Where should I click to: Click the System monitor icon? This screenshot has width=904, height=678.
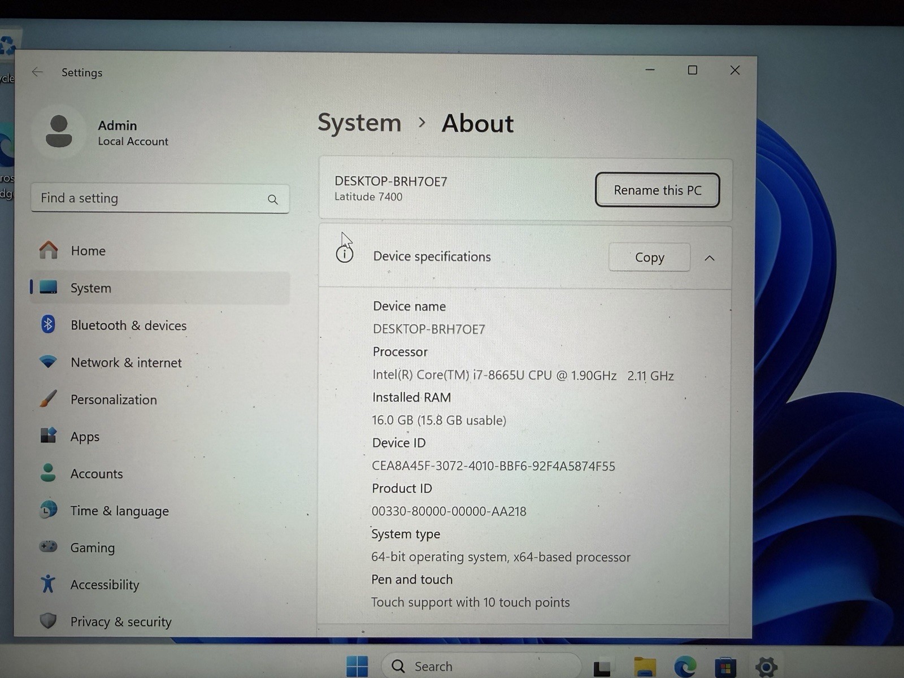49,288
